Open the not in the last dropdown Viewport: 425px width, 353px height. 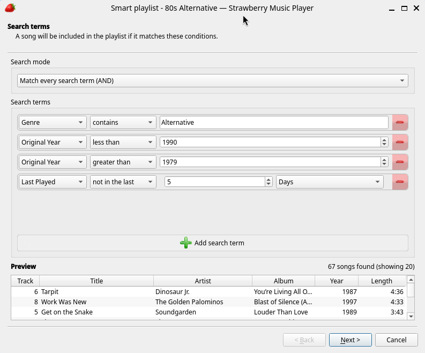click(x=123, y=182)
